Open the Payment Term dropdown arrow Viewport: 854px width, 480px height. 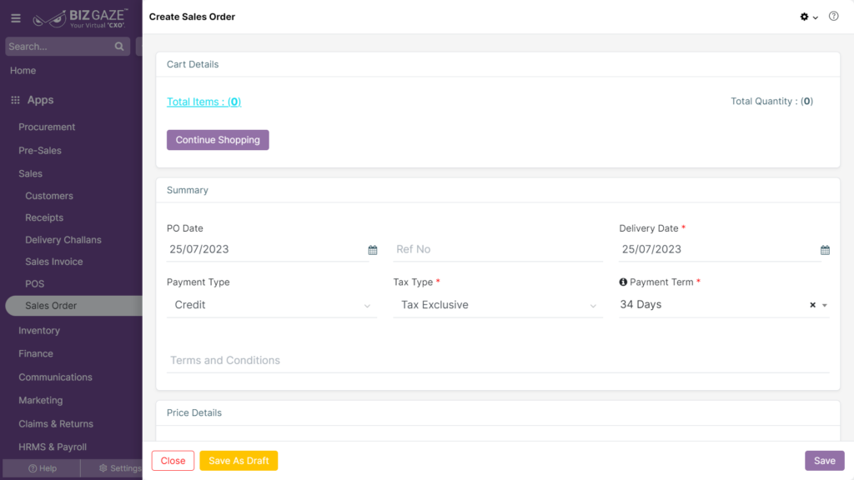[825, 305]
